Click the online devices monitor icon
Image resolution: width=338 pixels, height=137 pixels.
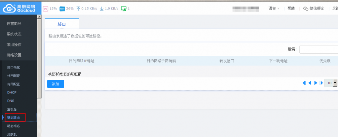(124, 9)
